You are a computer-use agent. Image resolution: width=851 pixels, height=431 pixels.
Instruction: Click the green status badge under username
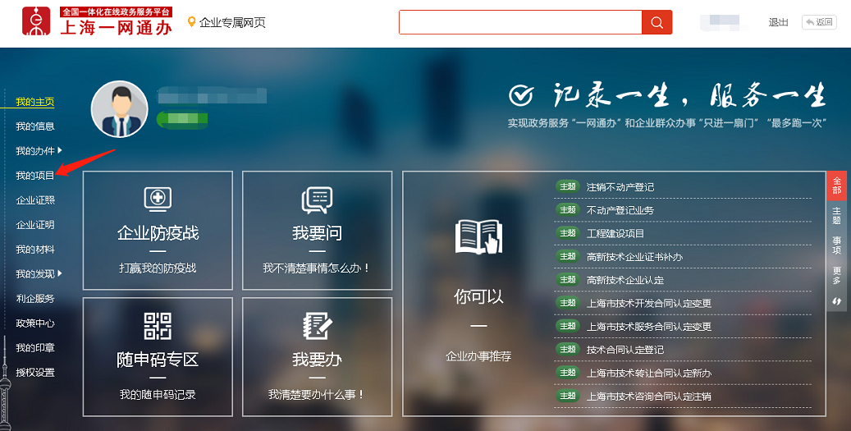coord(182,119)
